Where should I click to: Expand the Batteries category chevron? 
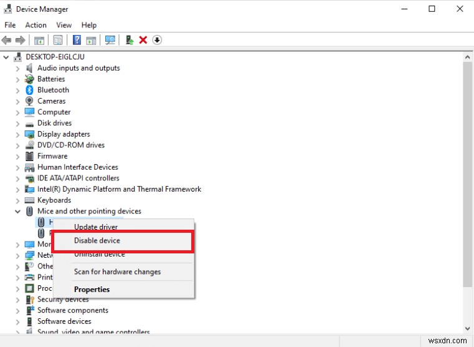pos(17,80)
